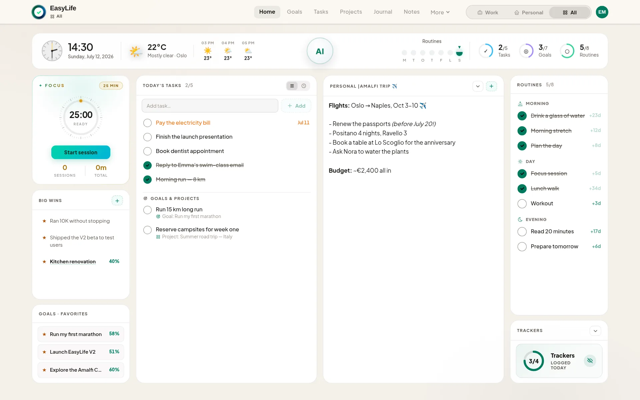Expand the More menu in navigation

(x=440, y=12)
